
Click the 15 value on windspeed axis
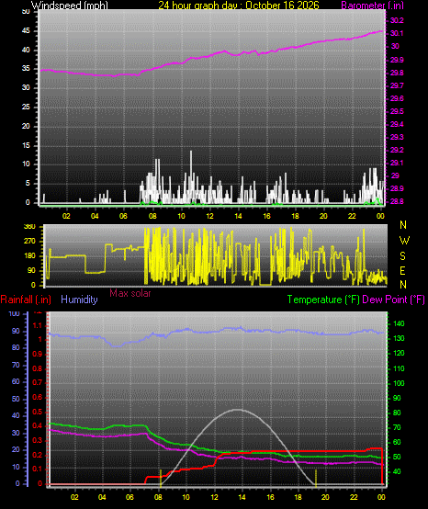tap(26, 145)
